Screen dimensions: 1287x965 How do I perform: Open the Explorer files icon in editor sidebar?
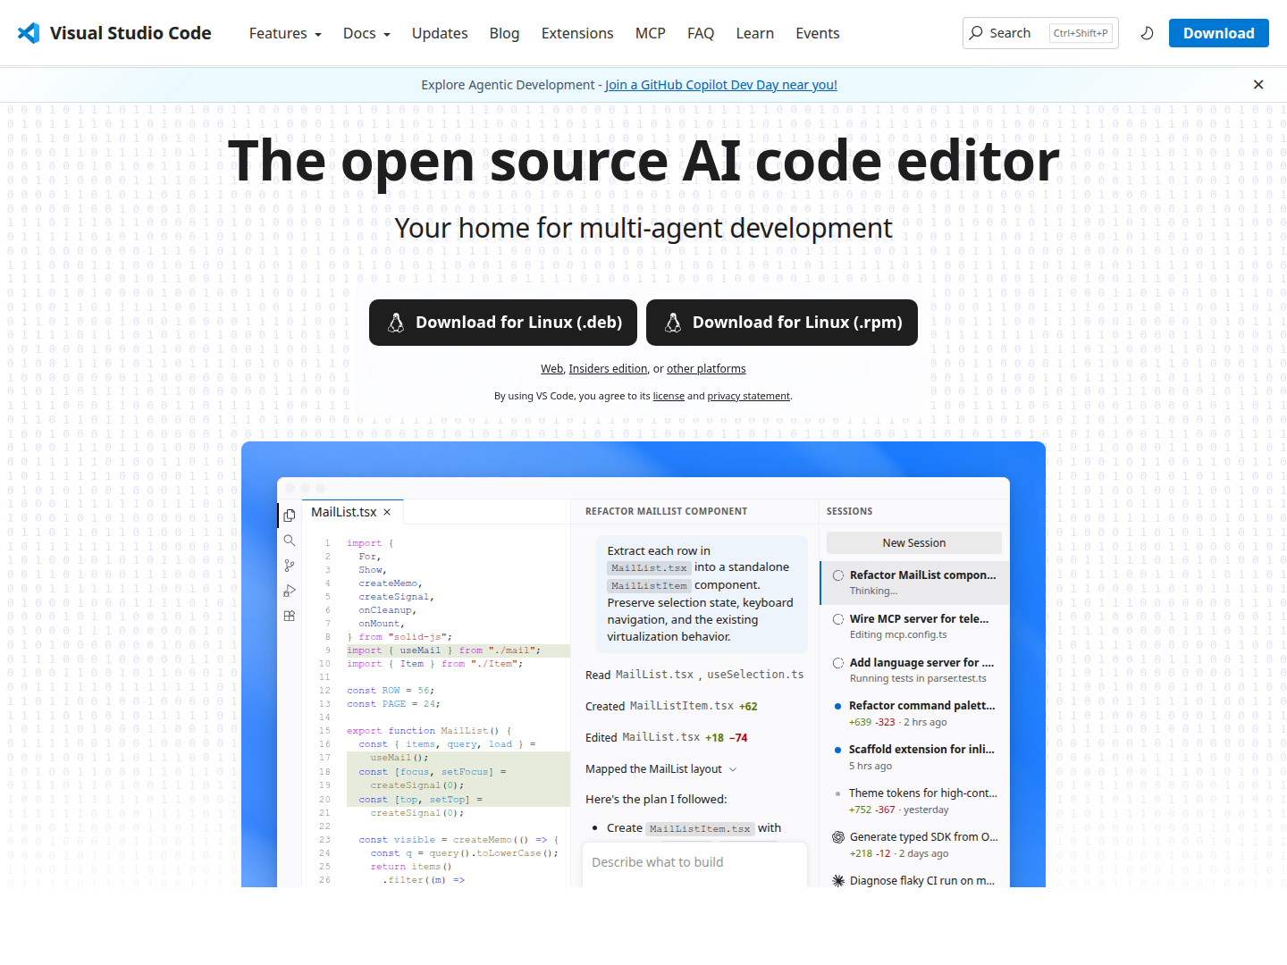pos(290,516)
